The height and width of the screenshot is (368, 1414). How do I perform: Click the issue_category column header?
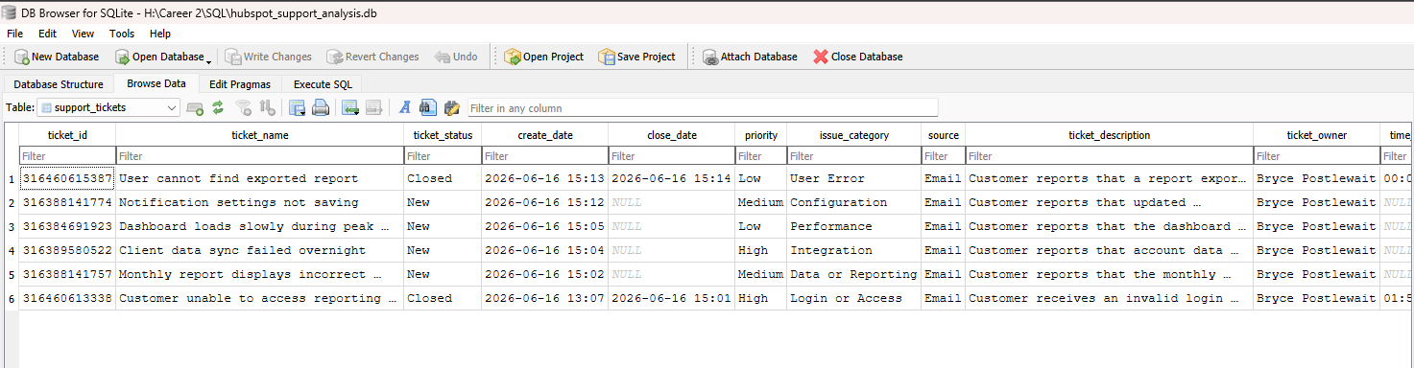pos(854,135)
